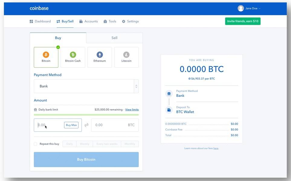Click the currency swap arrows between amount fields
Viewport: 291px width, 181px height.
(86, 125)
